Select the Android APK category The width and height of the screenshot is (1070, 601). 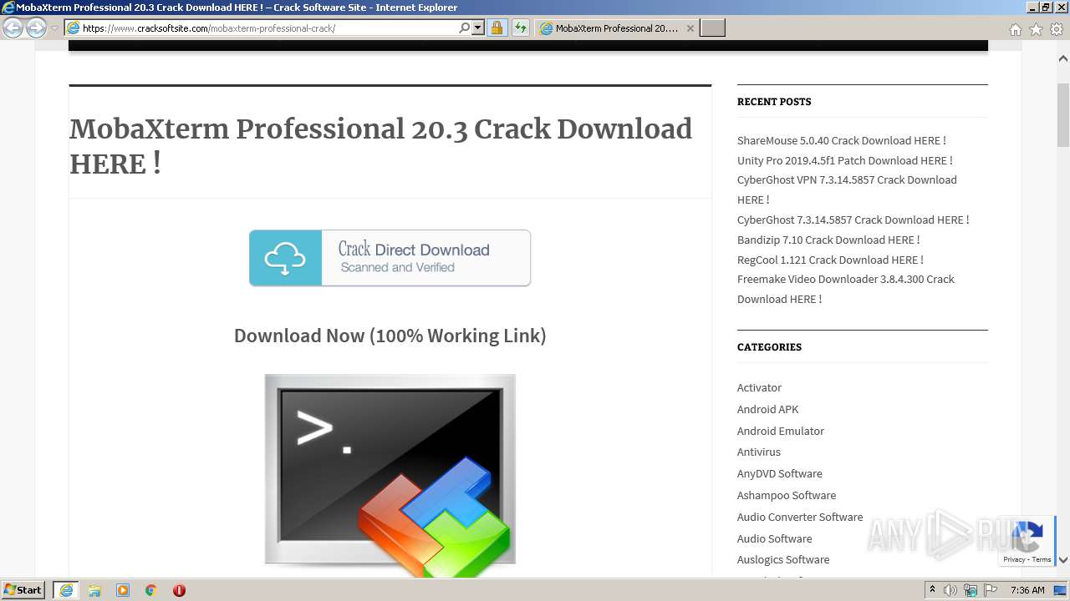coord(767,409)
